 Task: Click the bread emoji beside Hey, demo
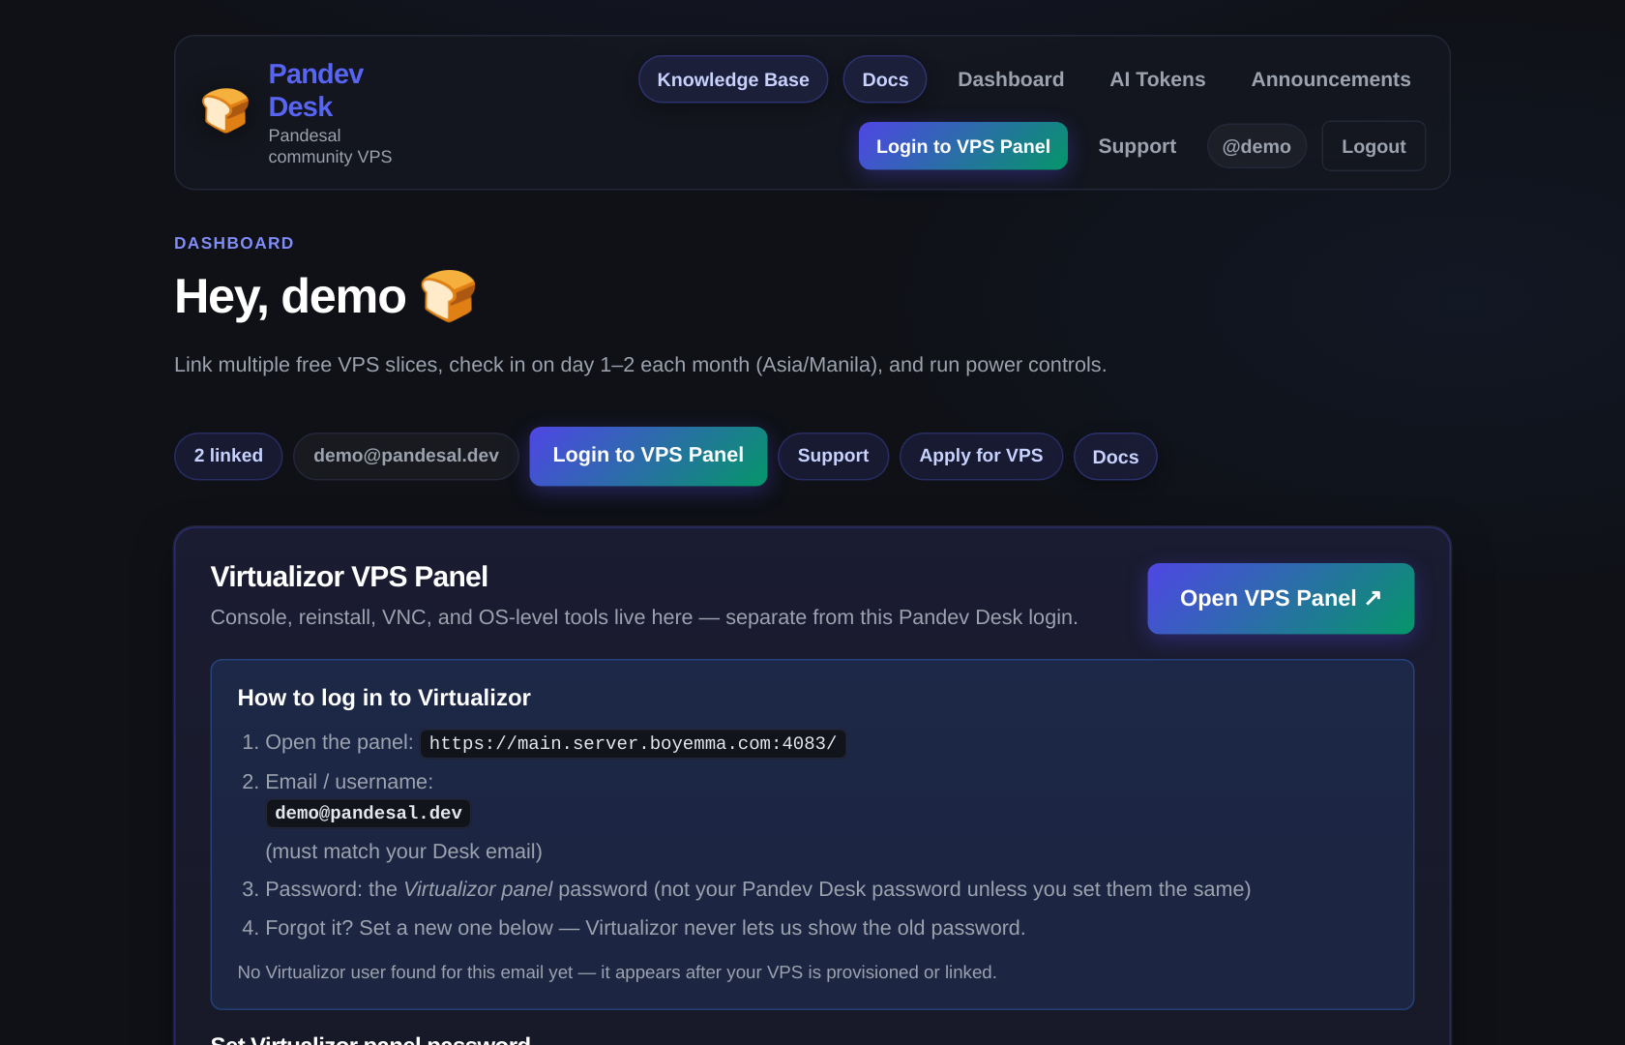(448, 296)
